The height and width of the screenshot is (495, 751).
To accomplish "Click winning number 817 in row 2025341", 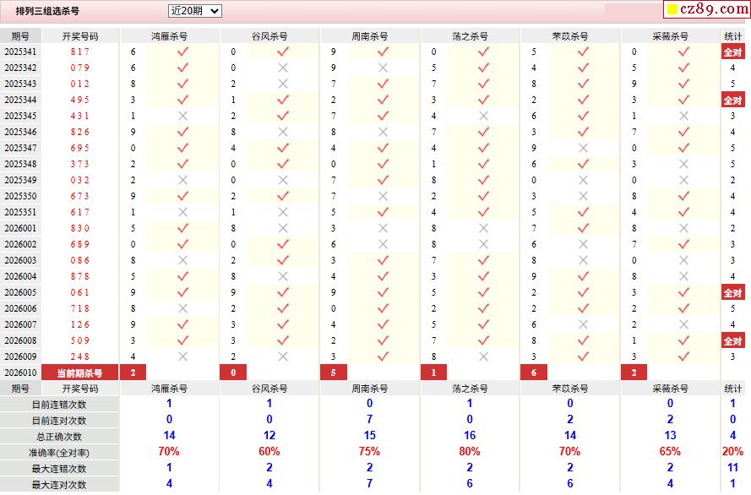I will 80,52.
